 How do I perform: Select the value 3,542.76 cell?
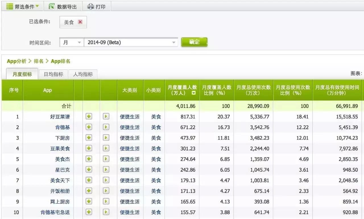pos(260,127)
